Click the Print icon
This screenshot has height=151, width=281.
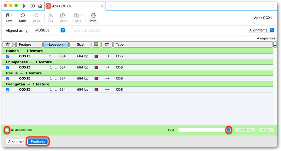pos(93,15)
